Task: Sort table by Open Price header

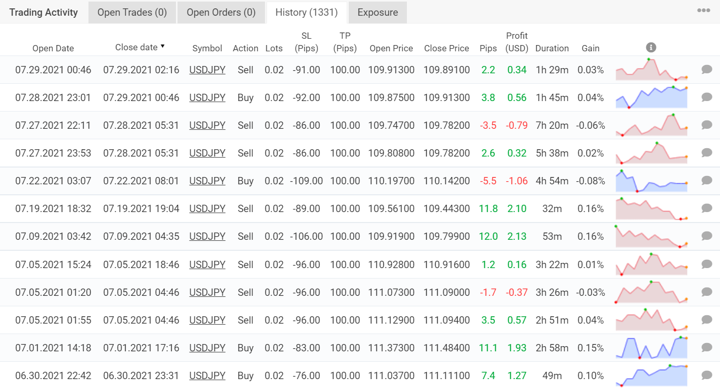Action: [391, 48]
